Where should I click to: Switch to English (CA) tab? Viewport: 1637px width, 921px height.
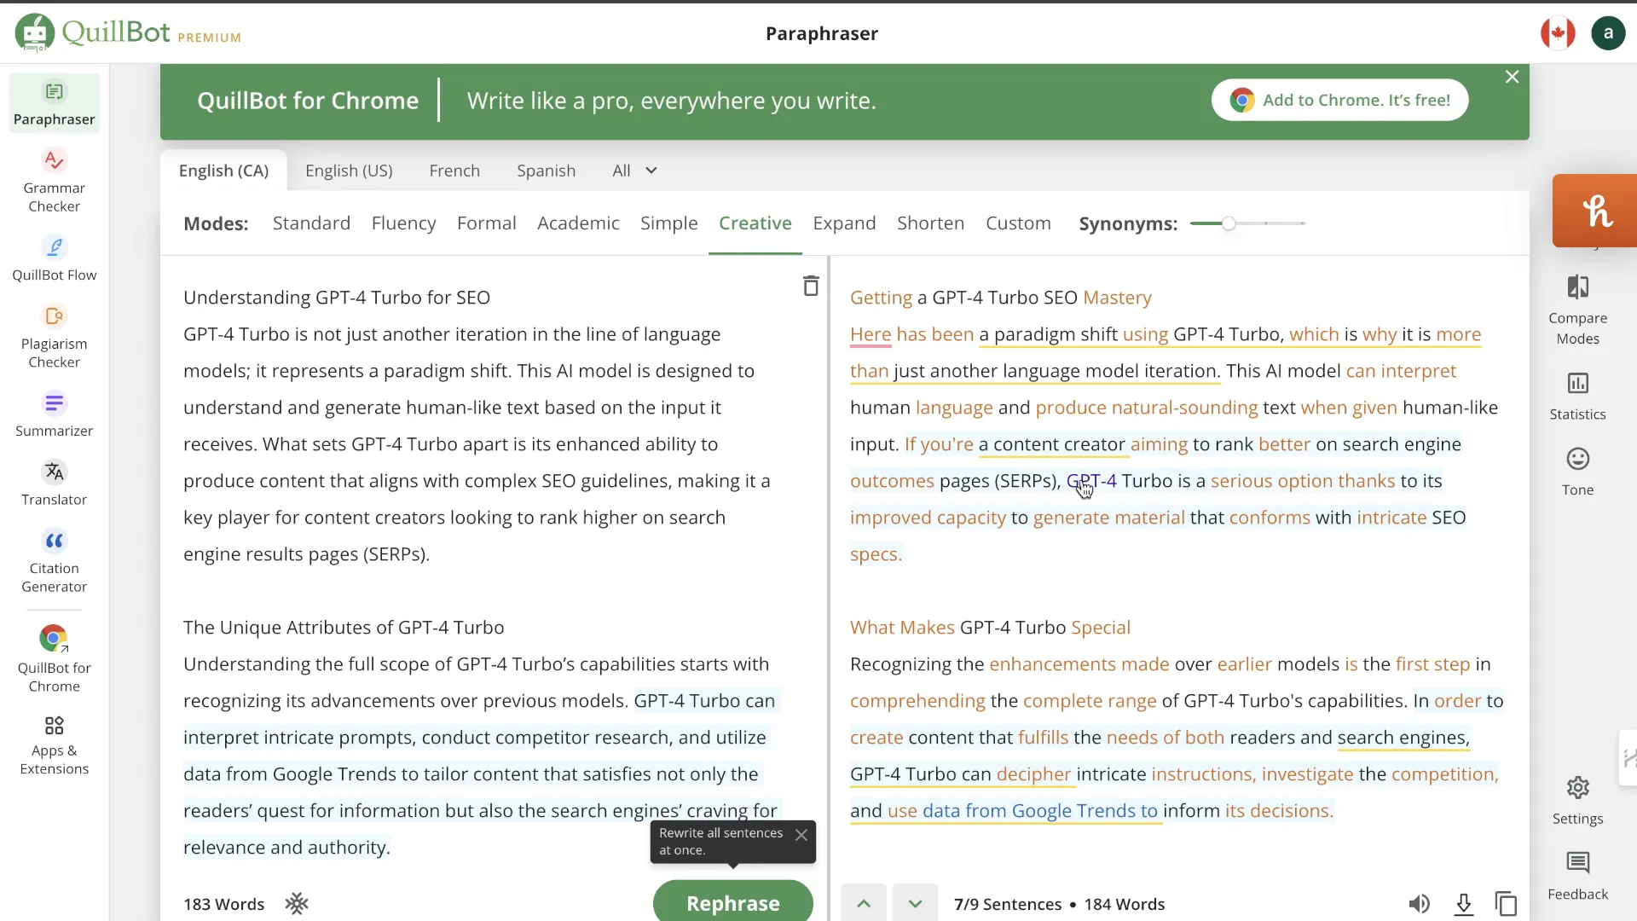223,171
